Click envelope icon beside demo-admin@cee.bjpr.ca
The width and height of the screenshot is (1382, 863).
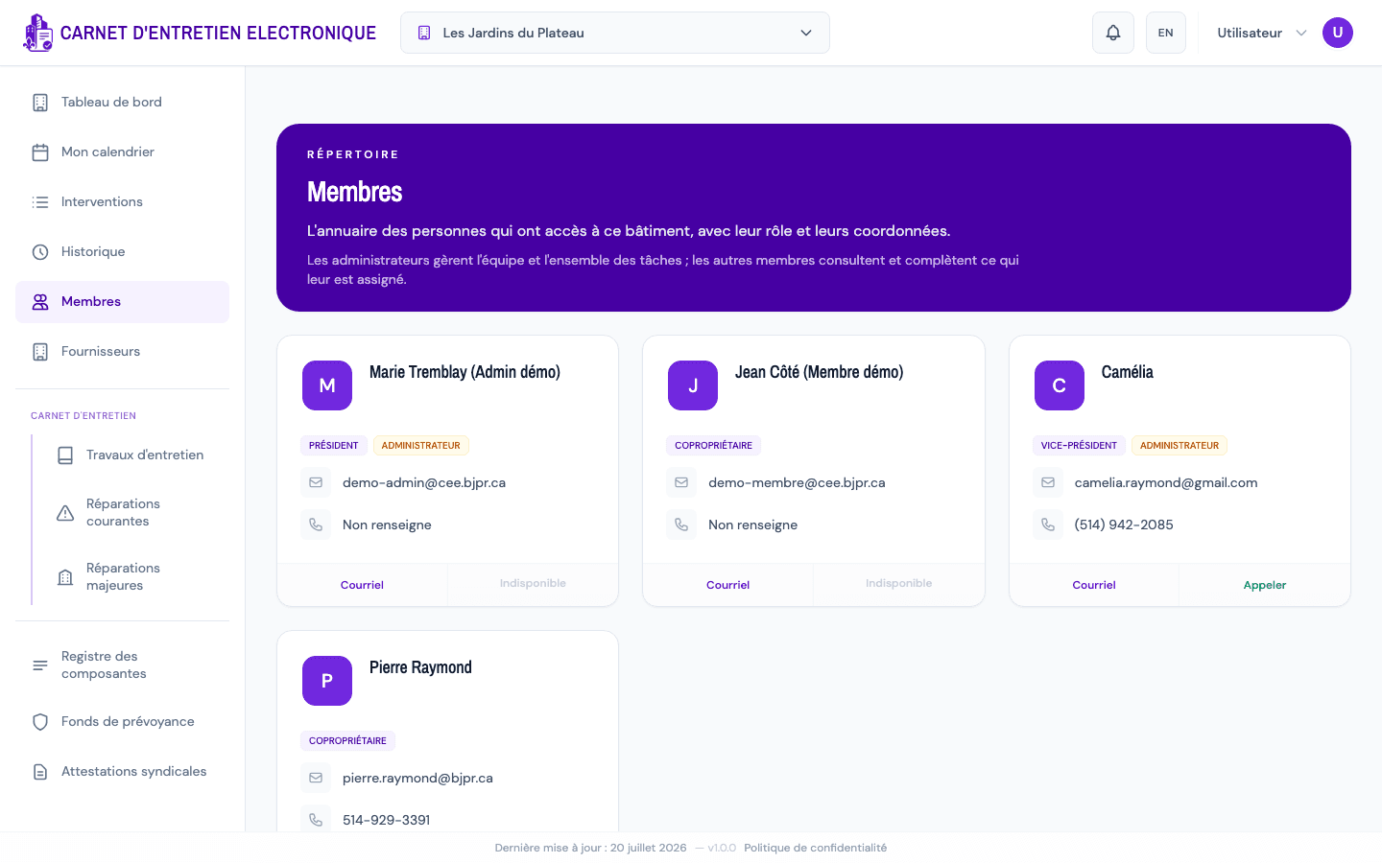click(316, 482)
